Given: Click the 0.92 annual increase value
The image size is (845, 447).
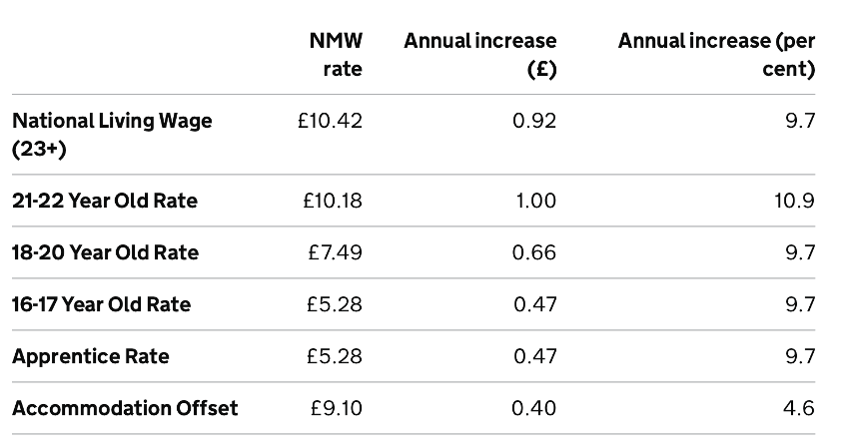Looking at the screenshot, I should tap(534, 121).
